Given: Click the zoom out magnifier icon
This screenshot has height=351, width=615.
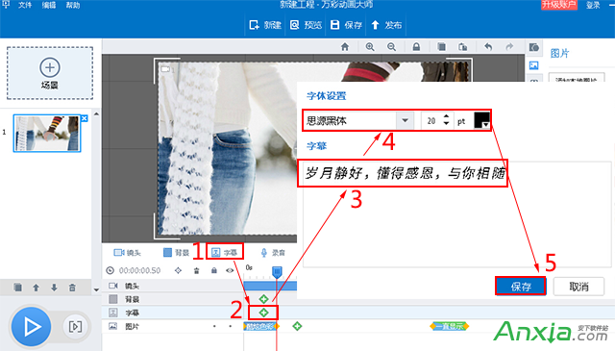Looking at the screenshot, I should pos(391,47).
